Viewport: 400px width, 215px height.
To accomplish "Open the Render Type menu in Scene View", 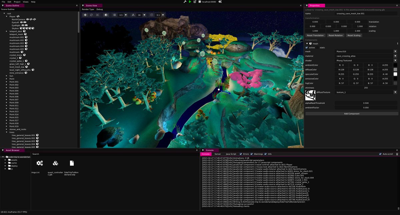I will point(88,9).
